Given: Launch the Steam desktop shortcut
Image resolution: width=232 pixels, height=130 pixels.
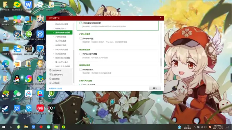Looking at the screenshot, I should [x=6, y=110].
